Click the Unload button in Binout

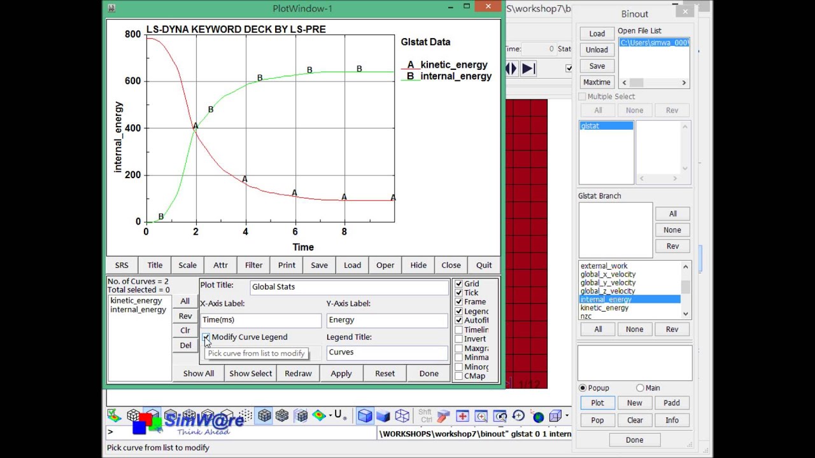point(597,50)
